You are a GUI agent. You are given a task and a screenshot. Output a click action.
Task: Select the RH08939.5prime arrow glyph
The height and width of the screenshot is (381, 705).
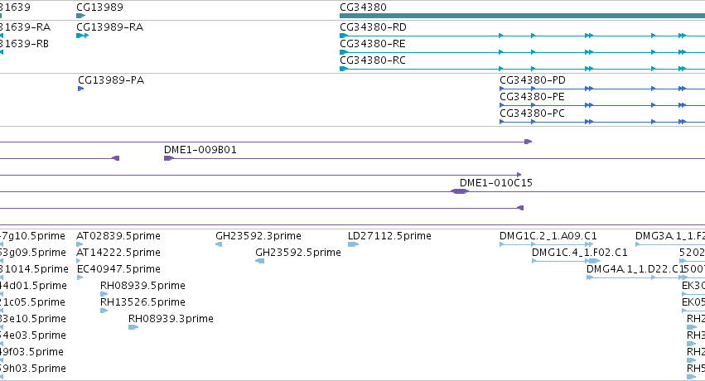tap(104, 294)
